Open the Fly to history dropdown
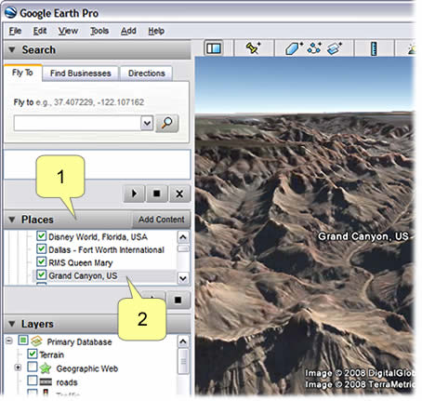This screenshot has width=422, height=401. [147, 123]
